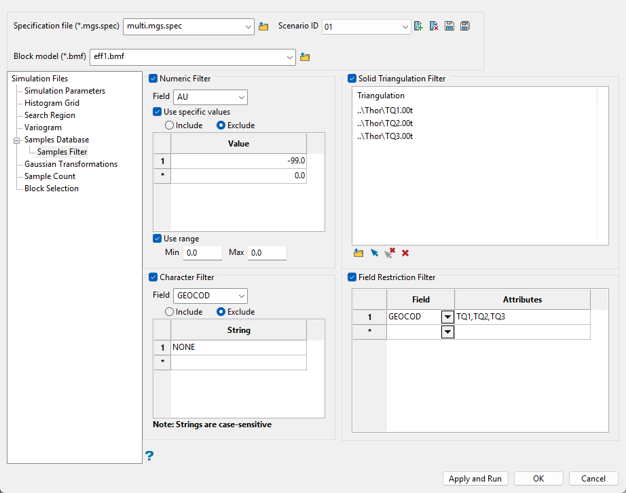Viewport: 626px width, 493px height.
Task: Click the Save All icon
Action: (465, 26)
